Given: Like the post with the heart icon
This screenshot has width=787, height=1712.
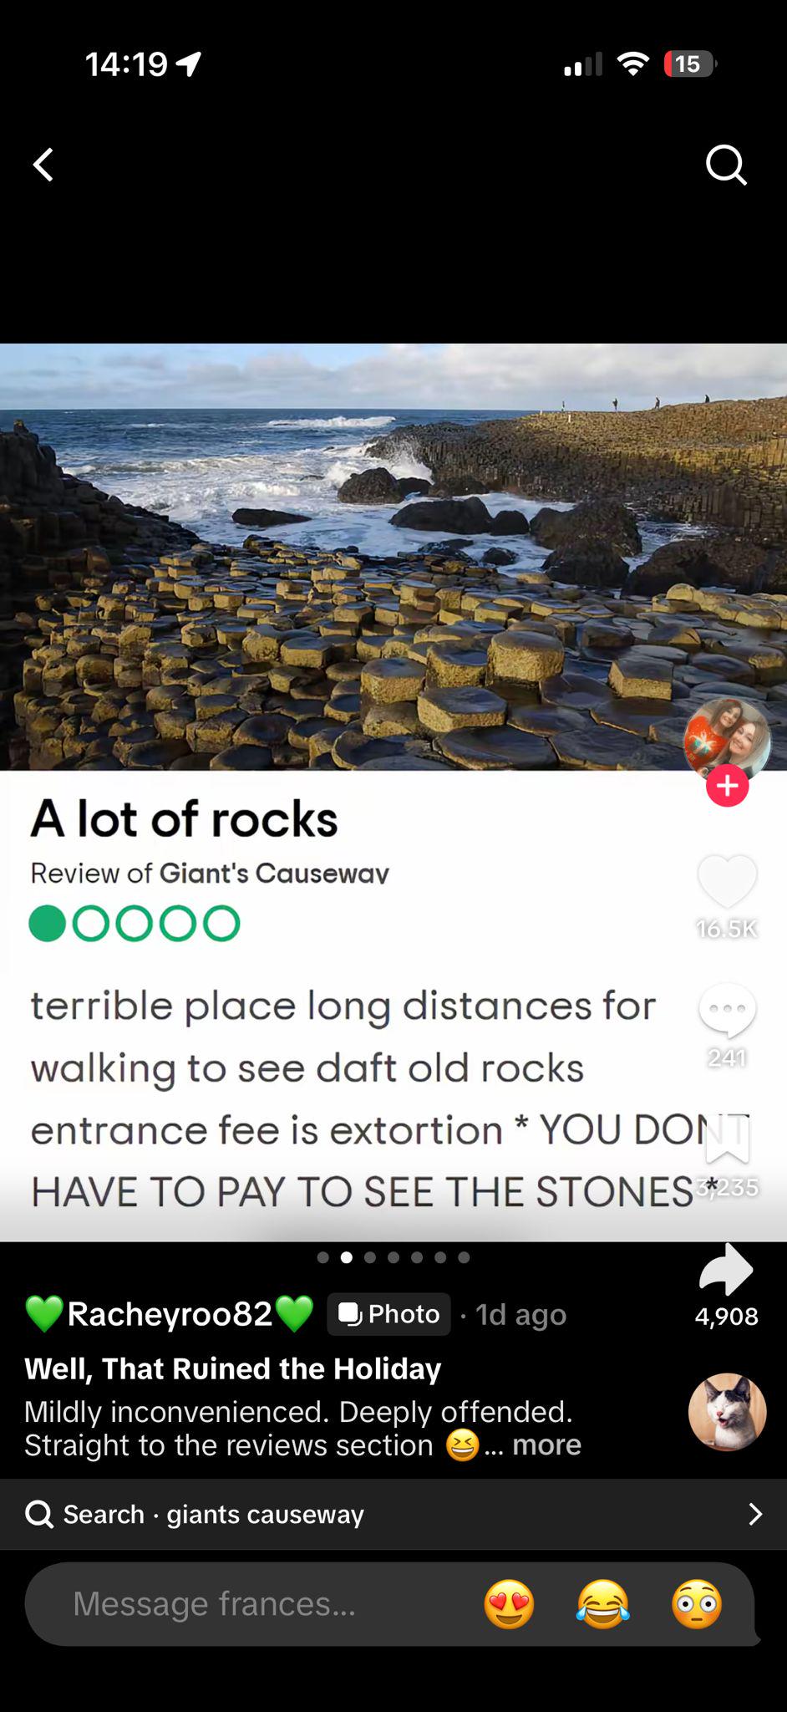Looking at the screenshot, I should (727, 881).
